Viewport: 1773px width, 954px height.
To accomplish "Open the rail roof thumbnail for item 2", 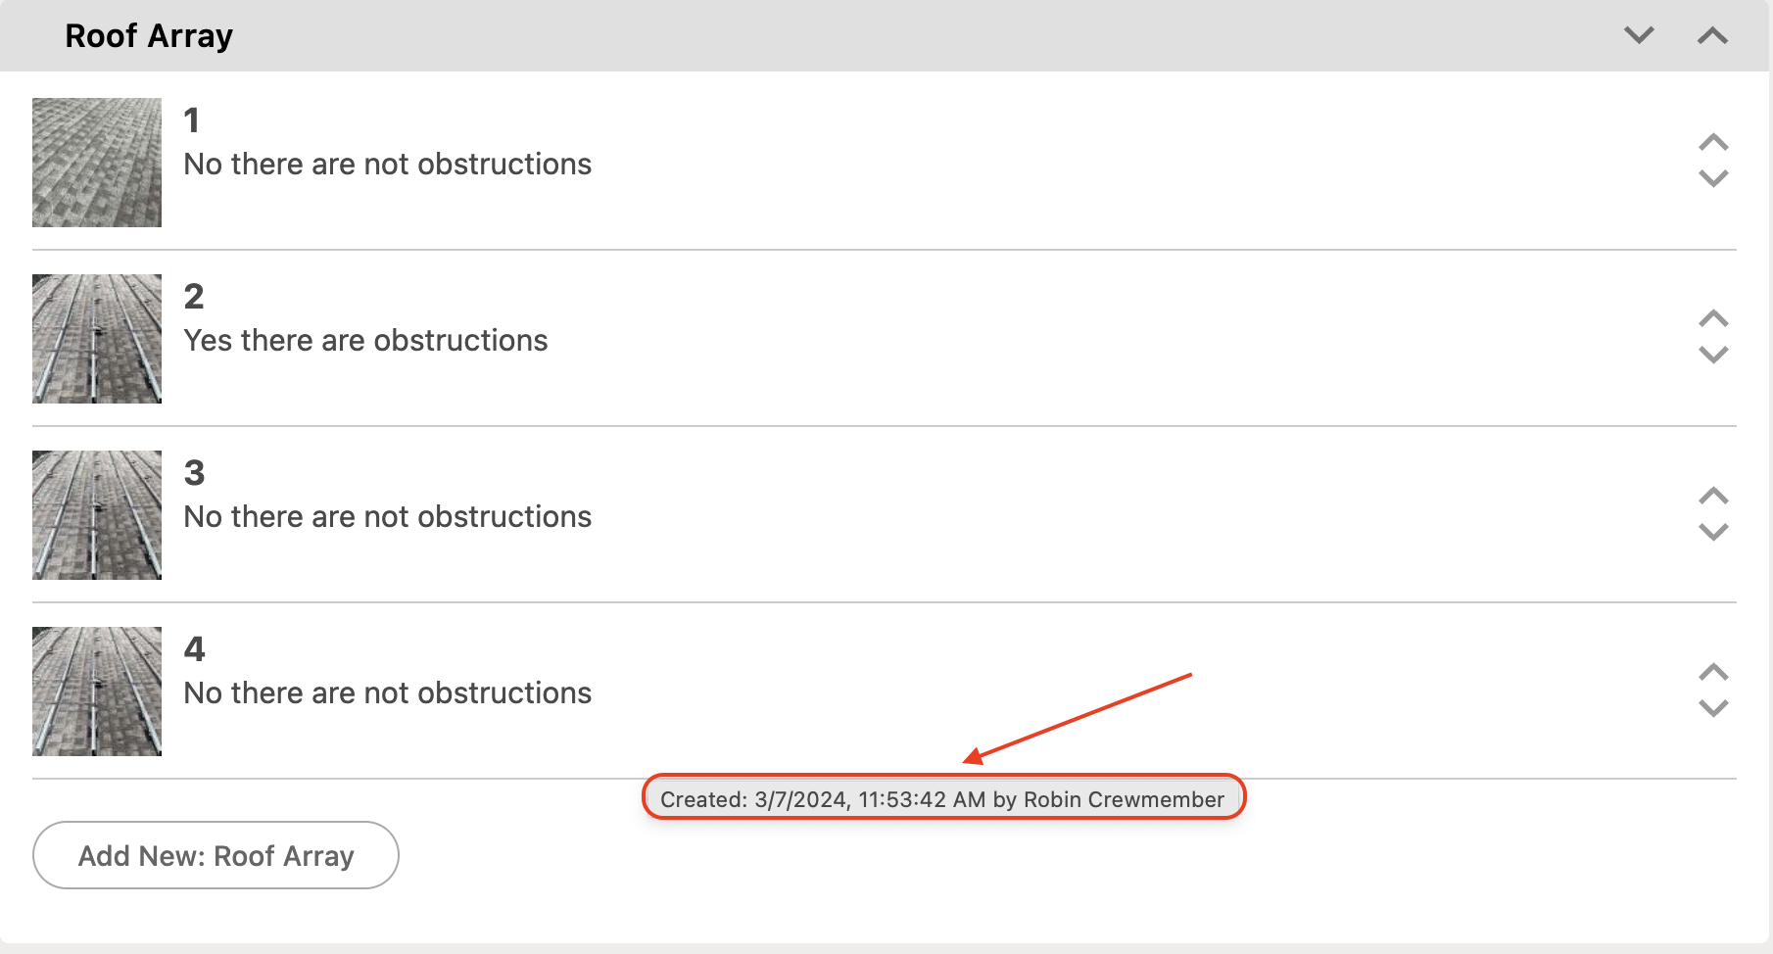I will tap(97, 339).
